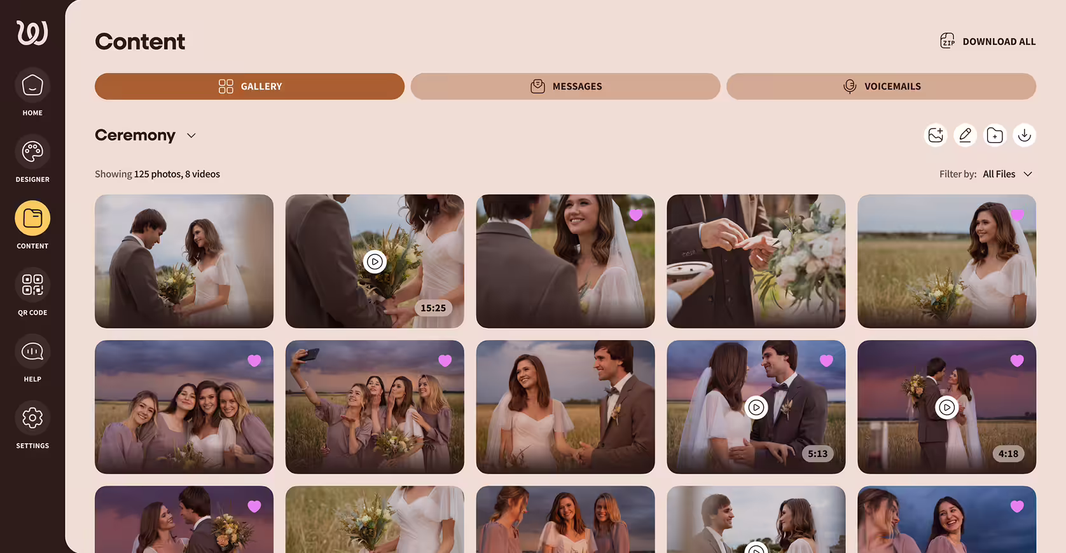Viewport: 1066px width, 553px height.
Task: Open the bouquet and white dress photo
Action: coord(375,520)
